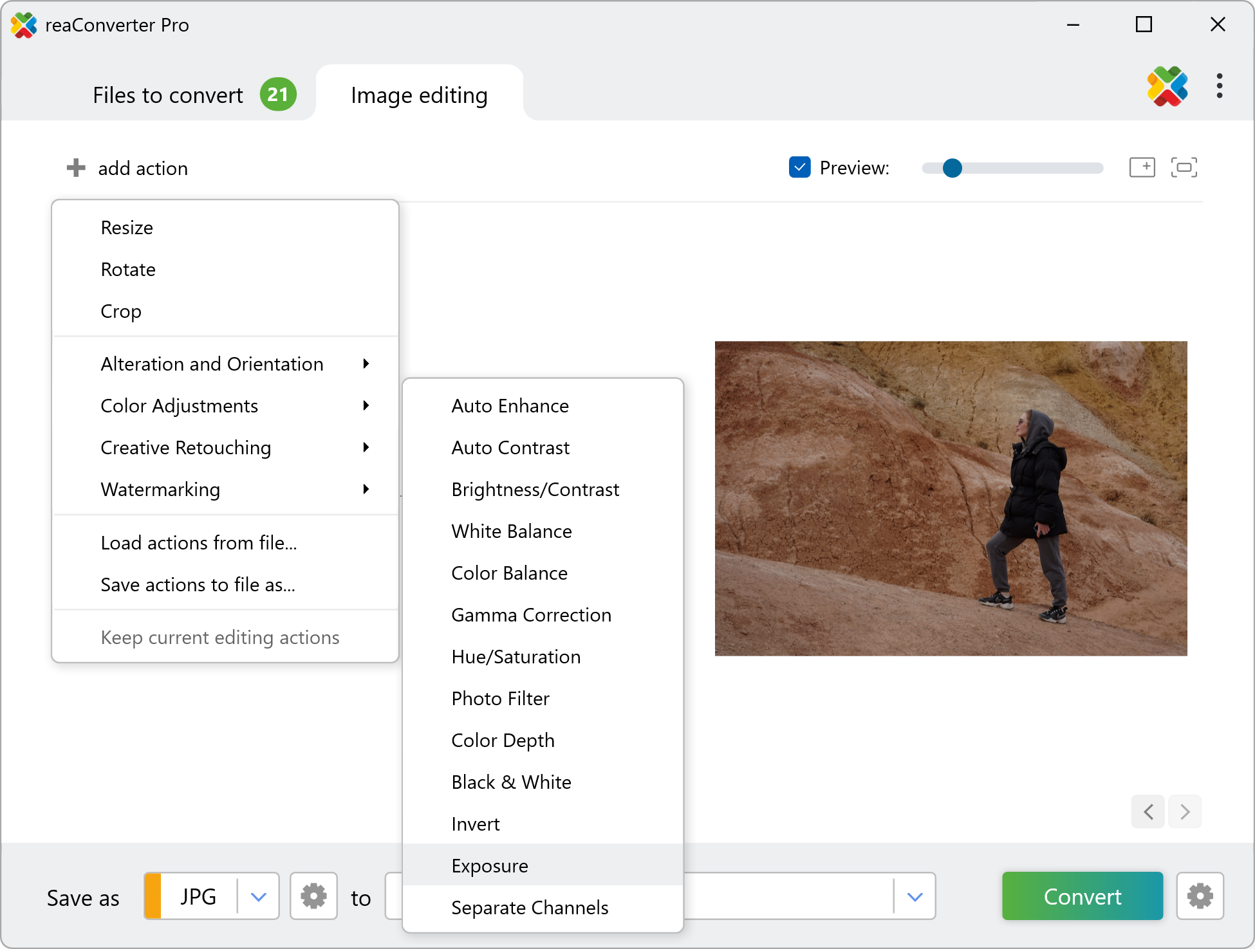1255x949 pixels.
Task: Switch to Files to convert tab
Action: (168, 95)
